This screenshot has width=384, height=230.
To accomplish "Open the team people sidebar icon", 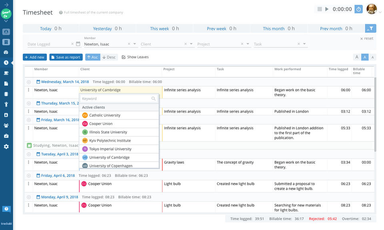I will click(6, 125).
